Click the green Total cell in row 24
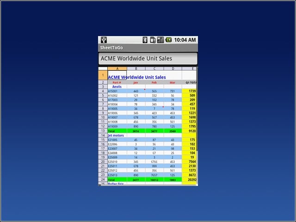296x222 pixels. tap(117, 180)
